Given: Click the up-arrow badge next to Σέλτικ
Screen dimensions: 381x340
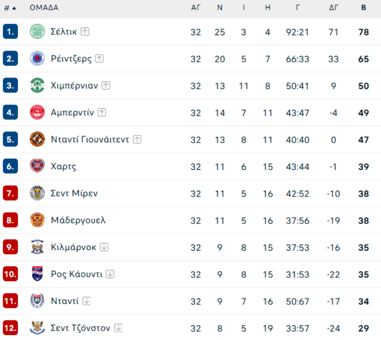Looking at the screenshot, I should pos(85,32).
